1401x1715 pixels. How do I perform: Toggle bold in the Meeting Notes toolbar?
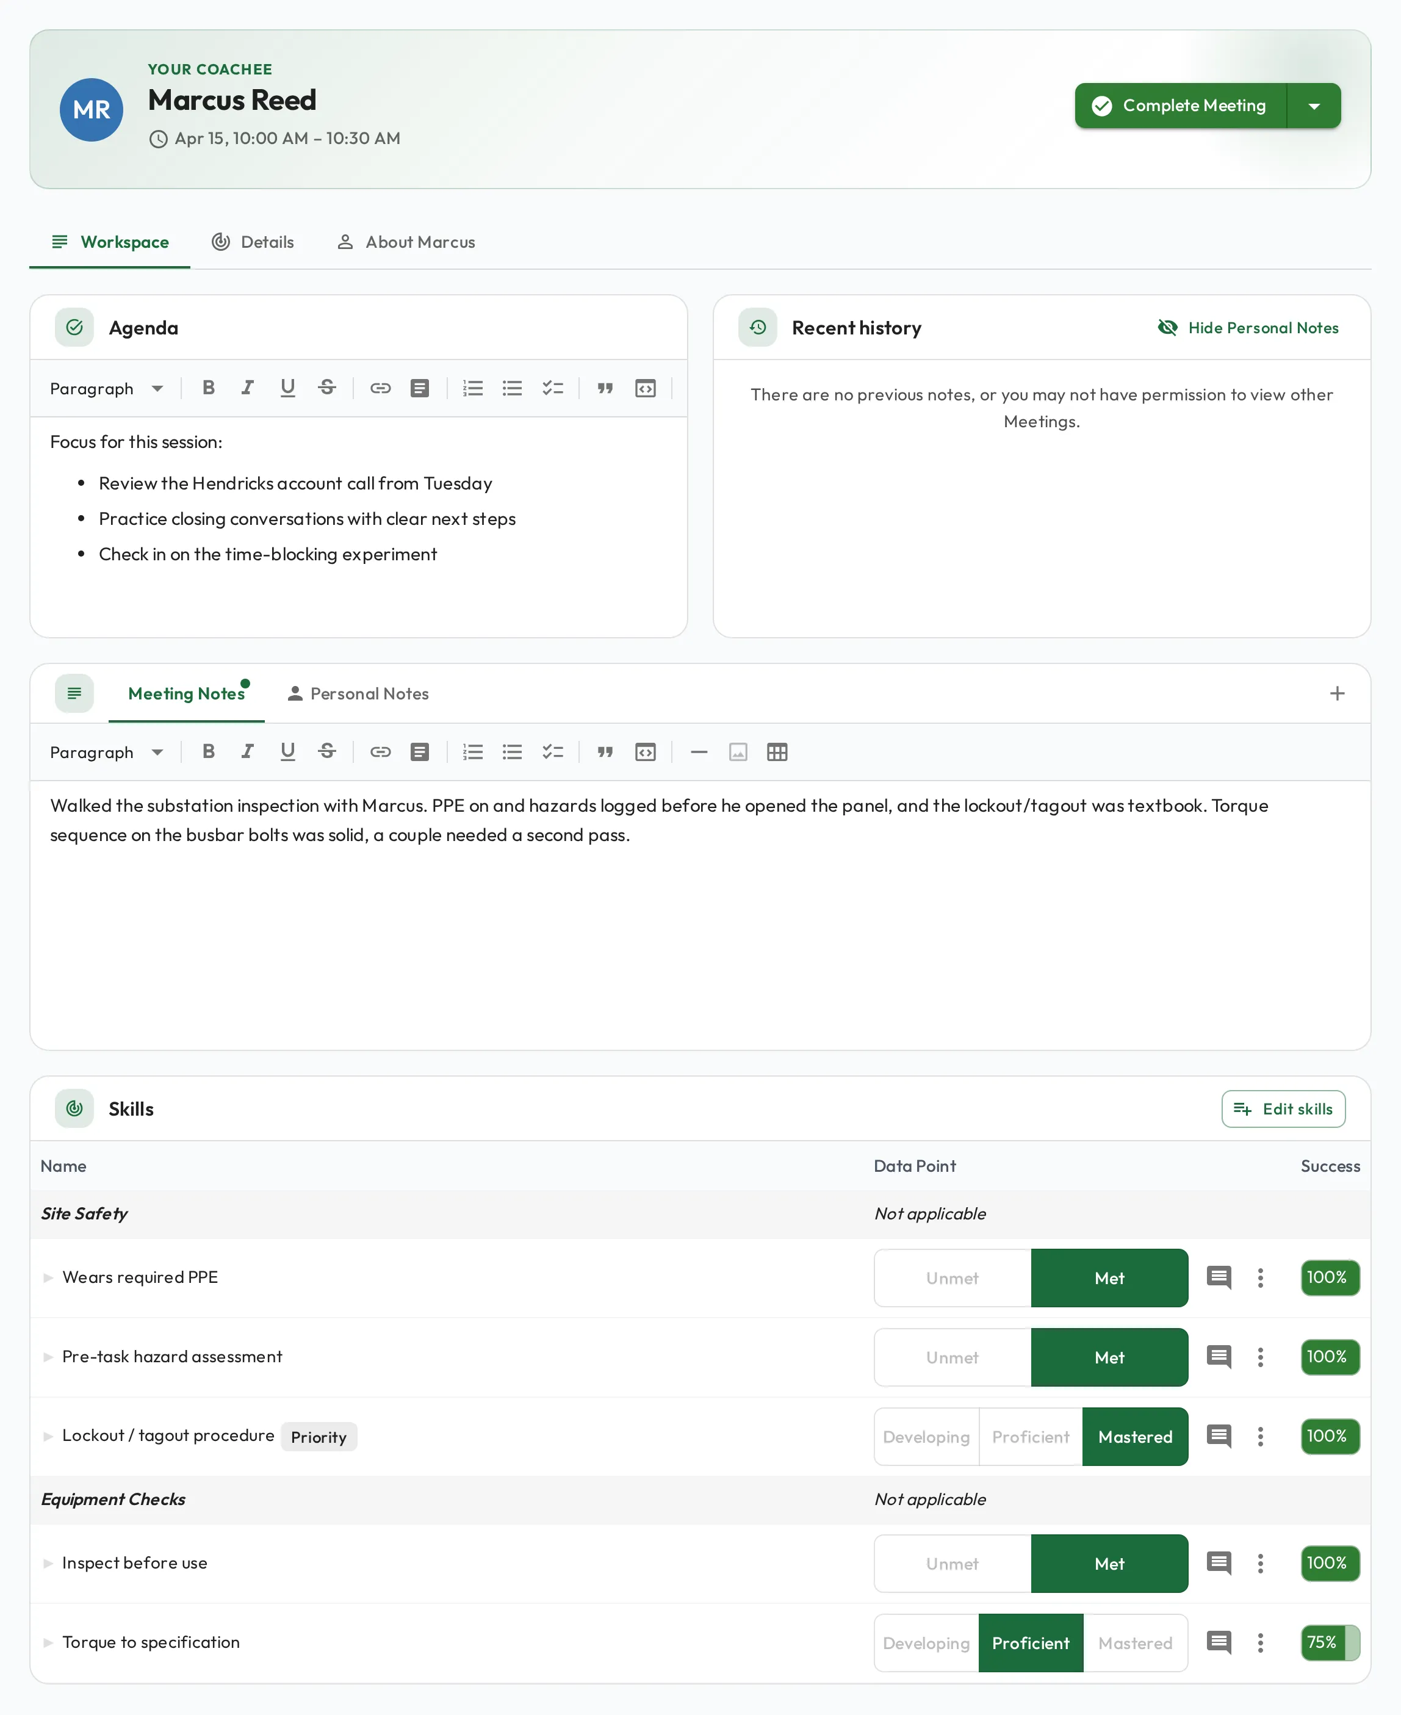(x=208, y=752)
